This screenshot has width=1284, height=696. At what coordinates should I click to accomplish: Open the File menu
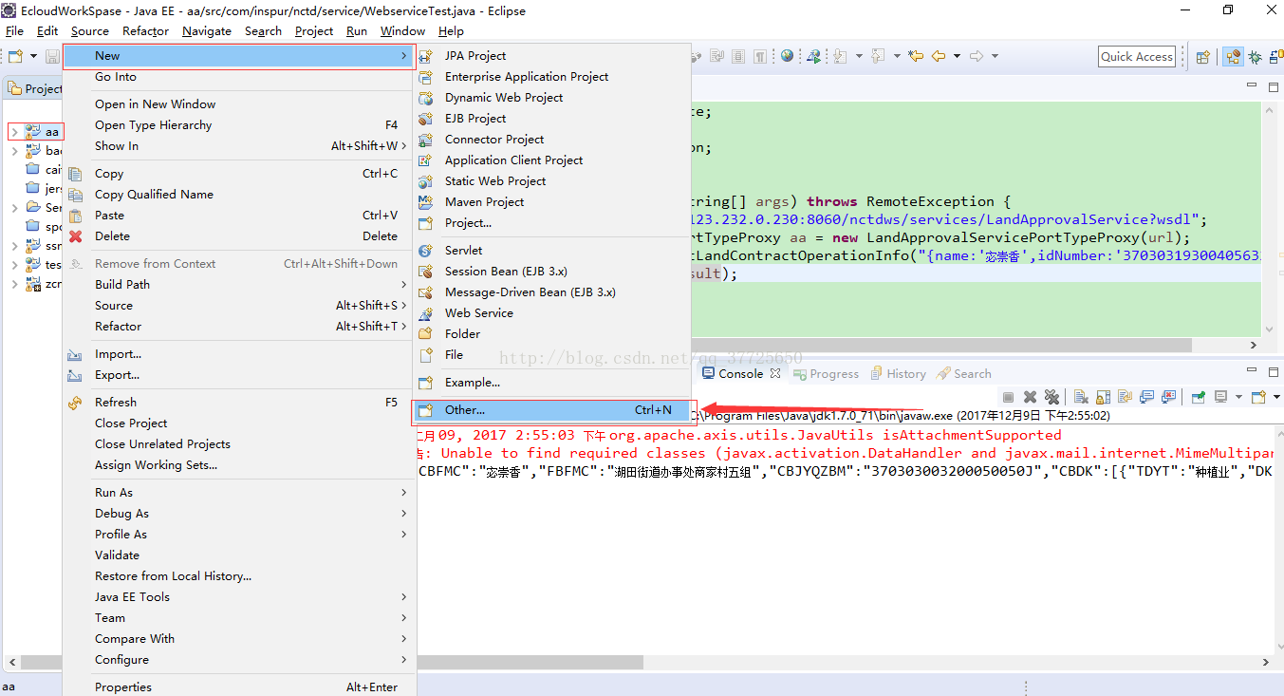[14, 30]
